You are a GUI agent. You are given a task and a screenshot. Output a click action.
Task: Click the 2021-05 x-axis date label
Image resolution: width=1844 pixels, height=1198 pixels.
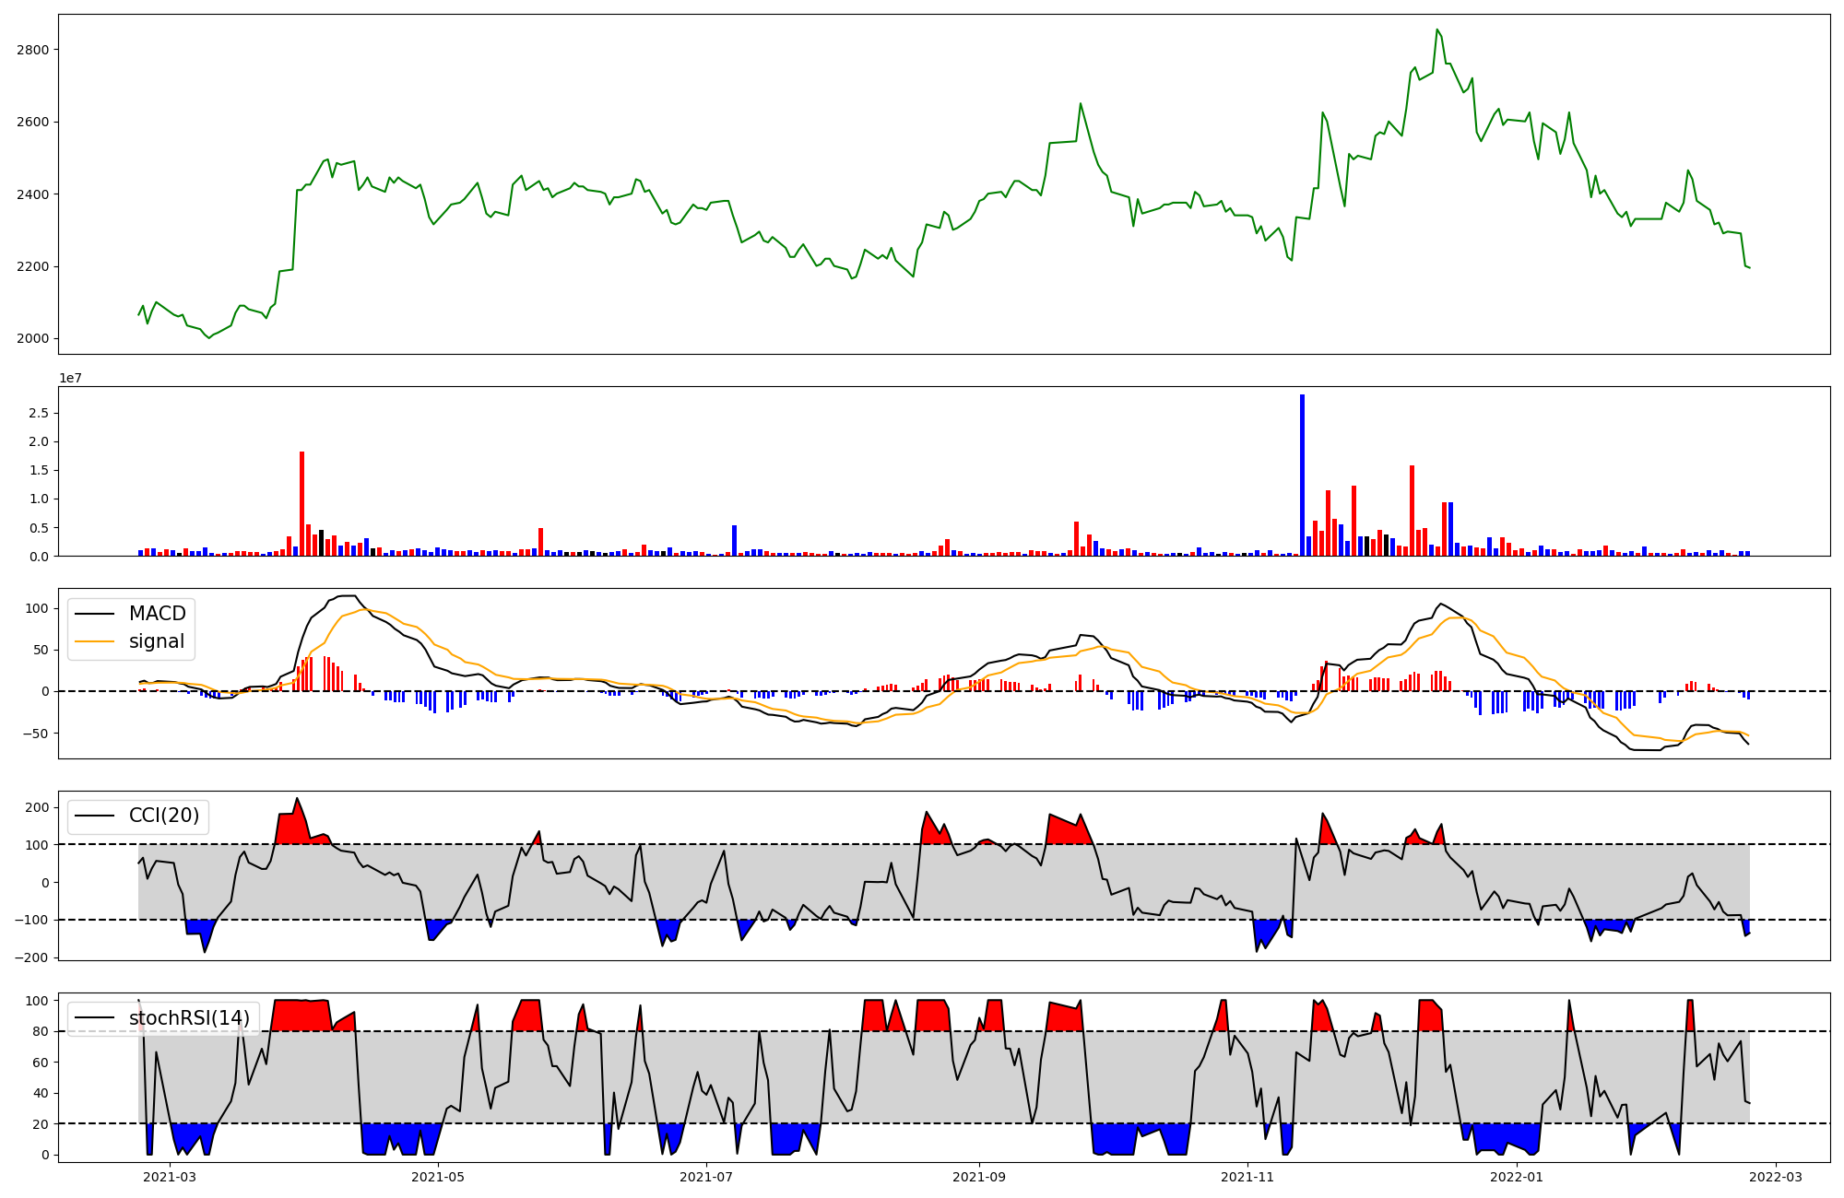(438, 1177)
